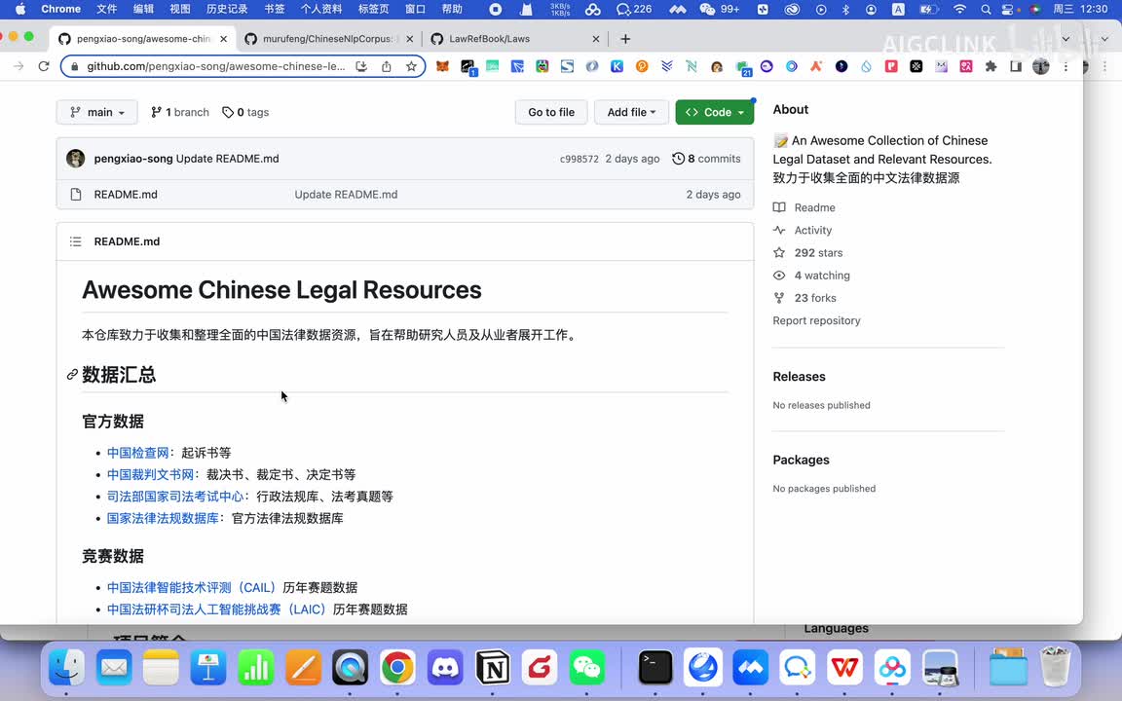
Task: View the 292 stars link
Action: tap(818, 252)
